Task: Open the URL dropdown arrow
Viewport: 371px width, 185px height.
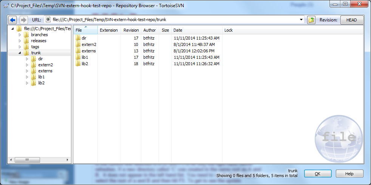Action: coord(301,20)
